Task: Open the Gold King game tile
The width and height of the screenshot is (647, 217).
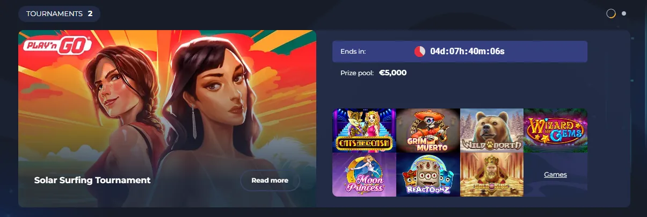Action: click(491, 175)
